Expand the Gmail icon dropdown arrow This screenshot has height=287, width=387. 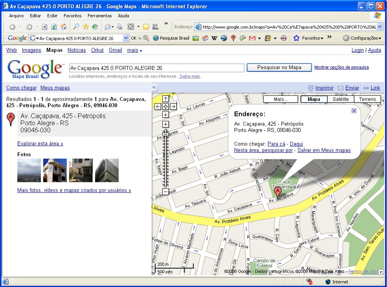click(x=259, y=38)
